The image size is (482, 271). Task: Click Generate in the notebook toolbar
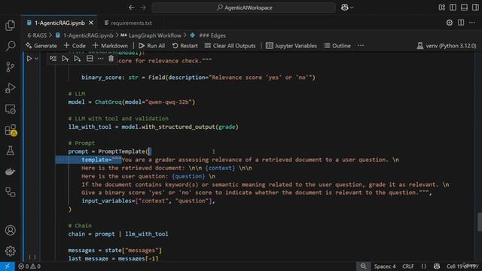(41, 46)
